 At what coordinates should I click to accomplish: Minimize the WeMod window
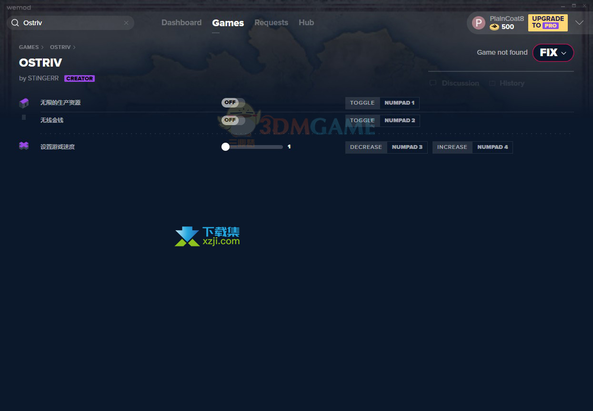tap(563, 6)
